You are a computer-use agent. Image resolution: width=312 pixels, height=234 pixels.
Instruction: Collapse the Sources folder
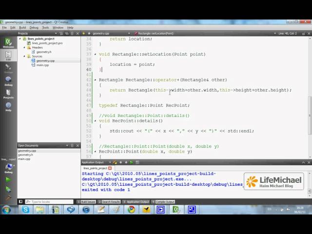coord(24,56)
